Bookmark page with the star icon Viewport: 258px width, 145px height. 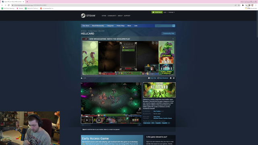click(239, 5)
